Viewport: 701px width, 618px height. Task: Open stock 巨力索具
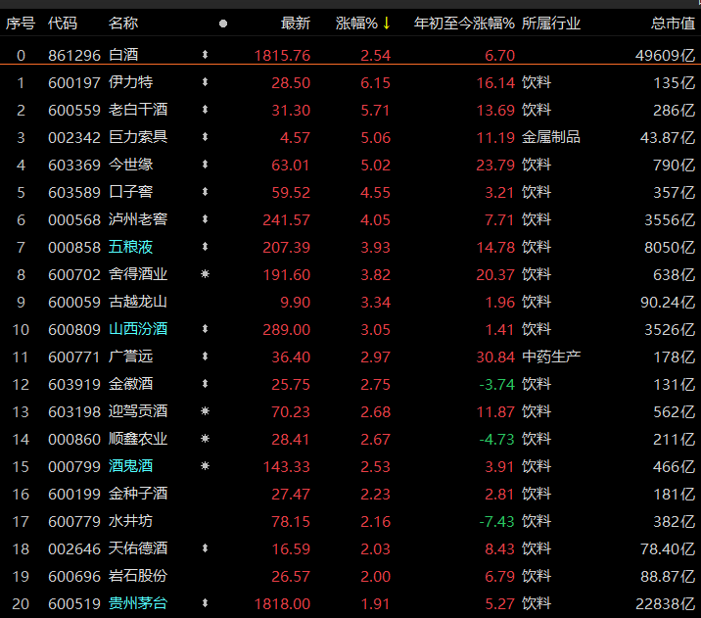tap(138, 137)
